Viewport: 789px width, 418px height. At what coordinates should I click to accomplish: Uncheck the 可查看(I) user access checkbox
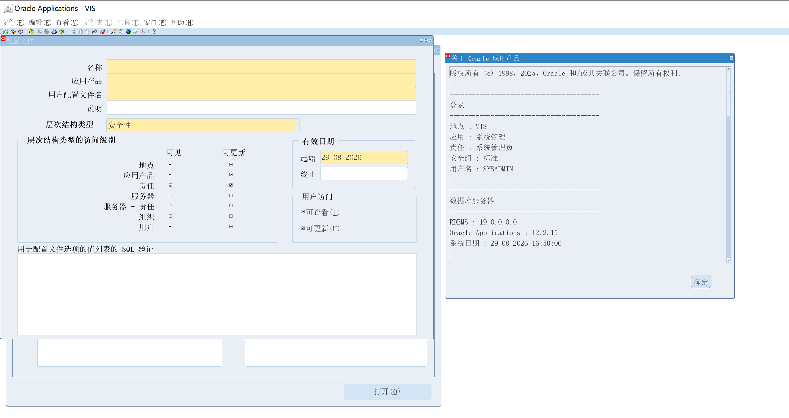click(x=303, y=212)
